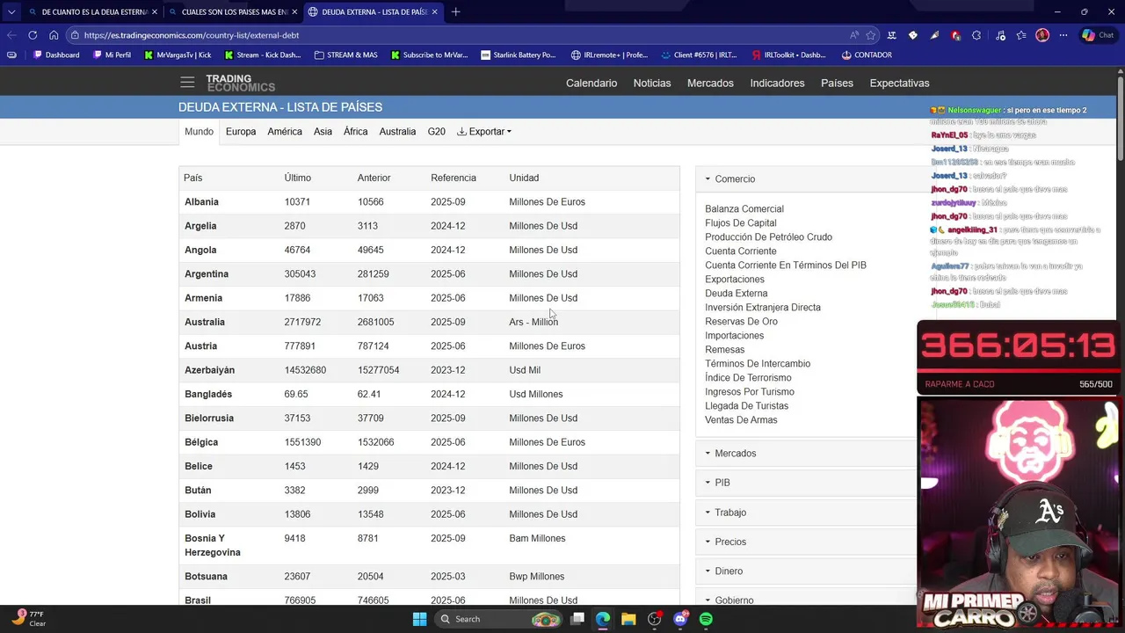Select the América region tab
This screenshot has width=1125, height=633.
[x=285, y=131]
